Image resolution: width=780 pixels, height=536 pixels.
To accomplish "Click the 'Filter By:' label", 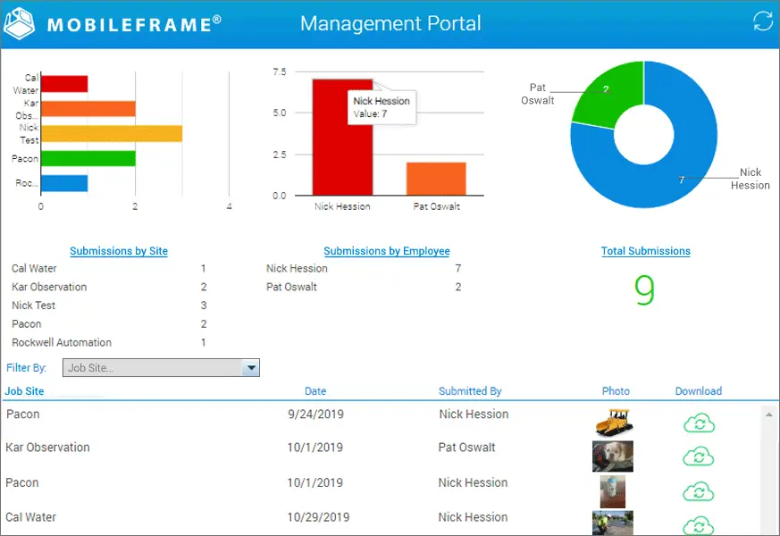I will pyautogui.click(x=26, y=368).
